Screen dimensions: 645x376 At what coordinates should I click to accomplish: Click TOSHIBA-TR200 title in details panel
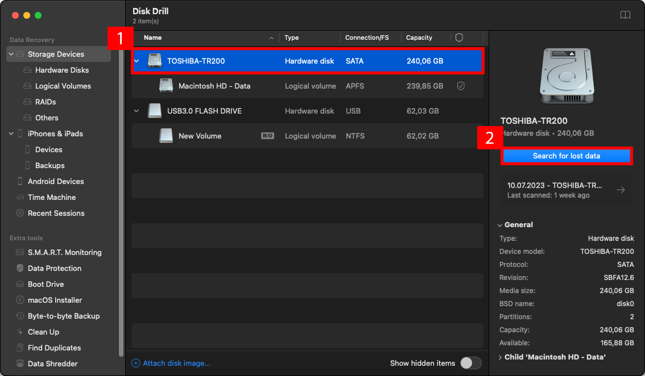point(534,121)
